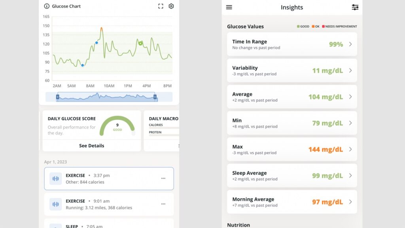Expand the Morning Average card chevron
Screen dimensions: 405x228
(x=350, y=202)
